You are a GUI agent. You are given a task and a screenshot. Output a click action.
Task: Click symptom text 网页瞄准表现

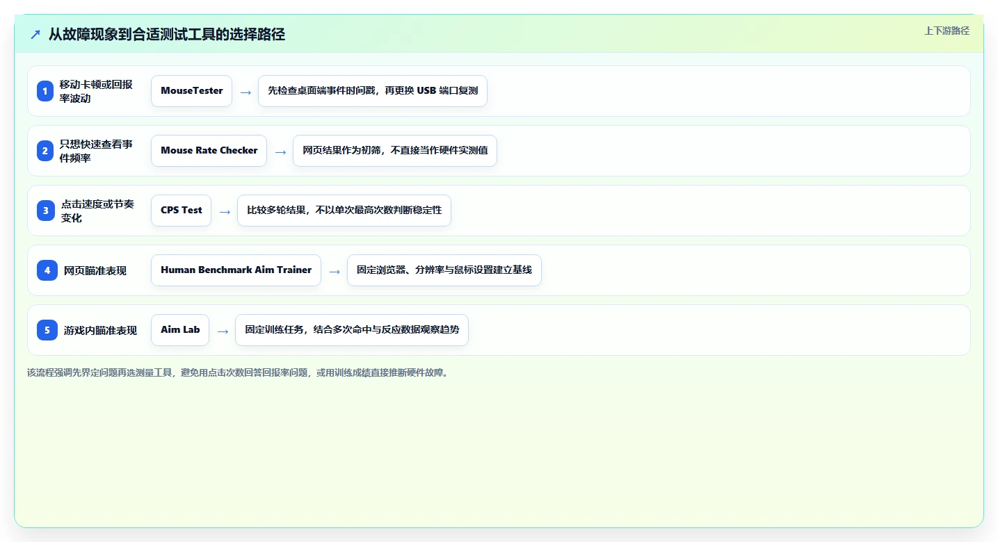95,271
